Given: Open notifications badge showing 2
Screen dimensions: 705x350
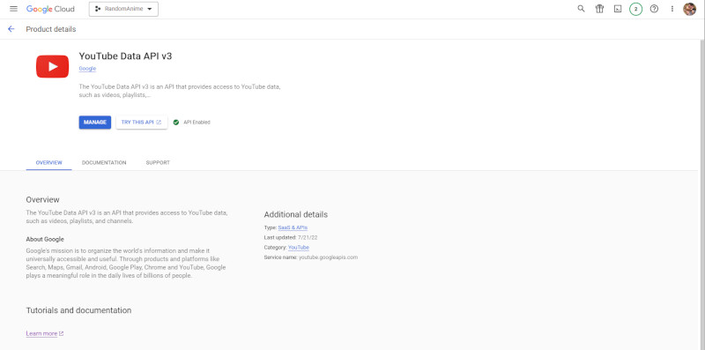Looking at the screenshot, I should pos(635,9).
